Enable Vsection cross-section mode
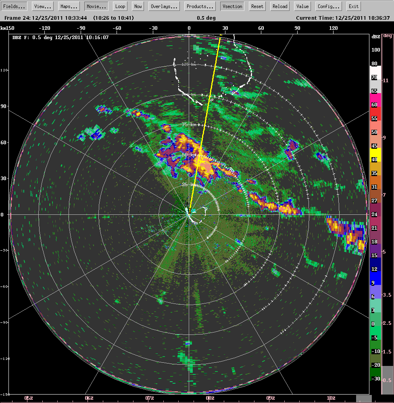 [x=232, y=6]
